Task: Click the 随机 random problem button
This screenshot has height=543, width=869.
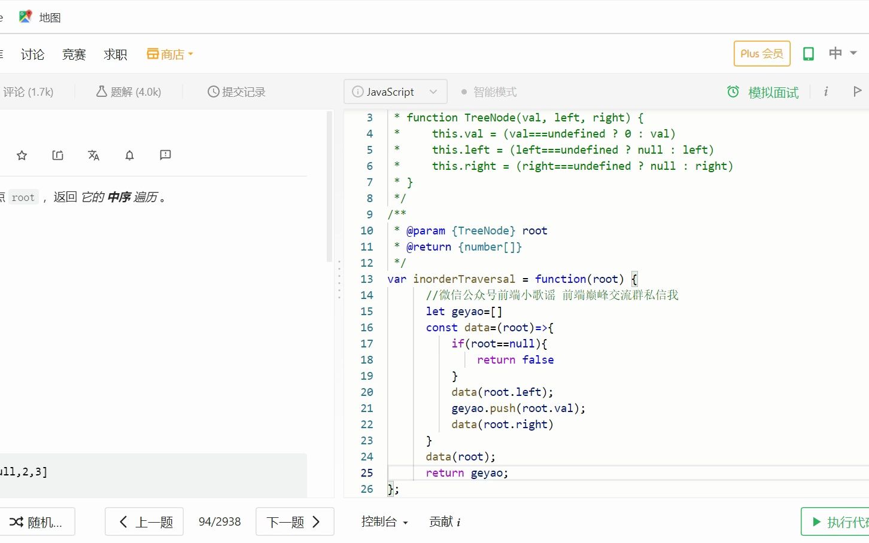Action: tap(37, 522)
